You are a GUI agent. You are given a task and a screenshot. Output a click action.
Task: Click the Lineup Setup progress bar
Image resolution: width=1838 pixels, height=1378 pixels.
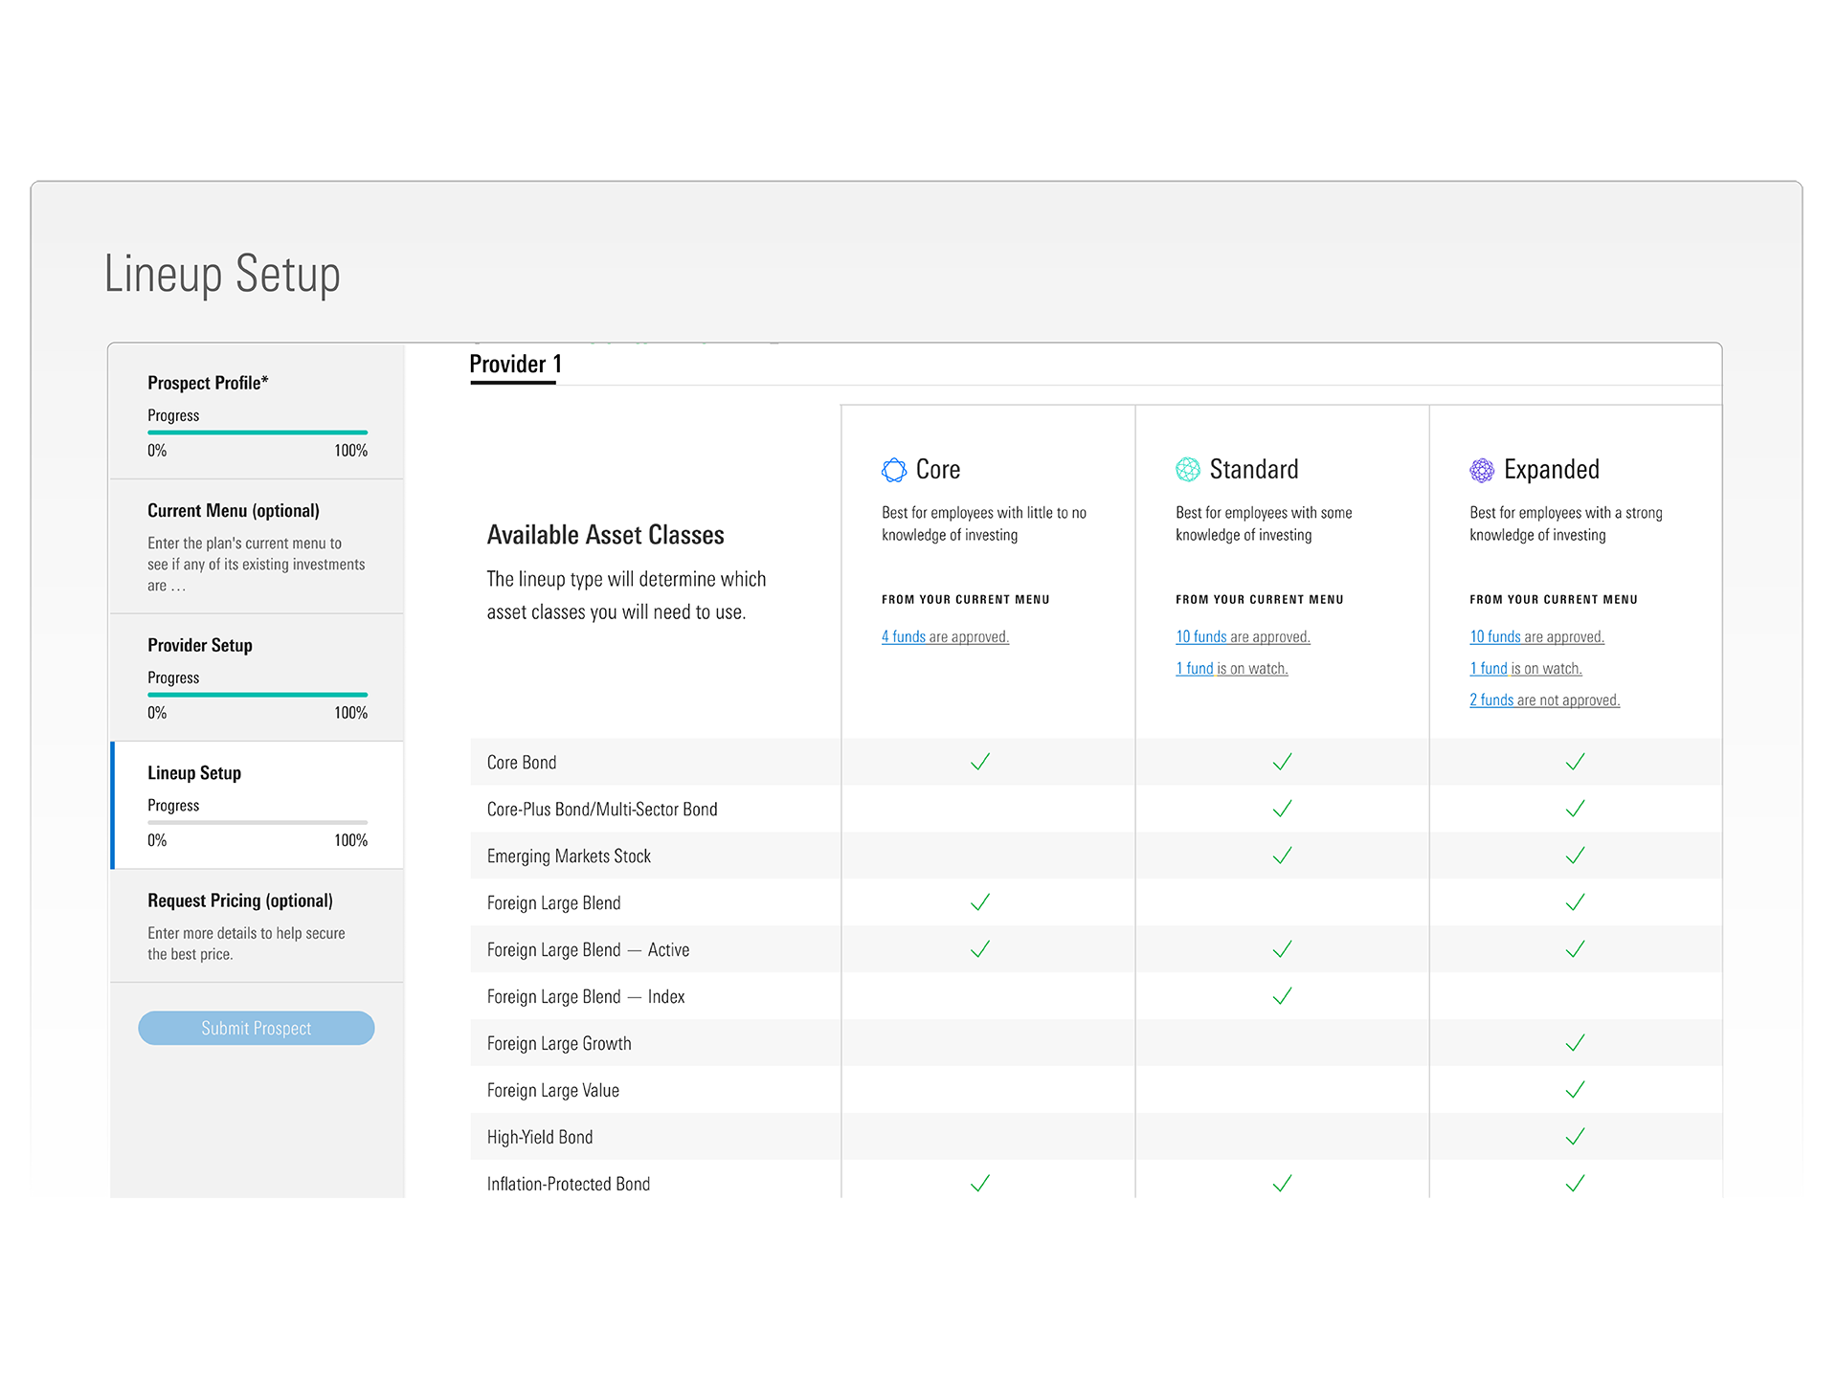(257, 822)
